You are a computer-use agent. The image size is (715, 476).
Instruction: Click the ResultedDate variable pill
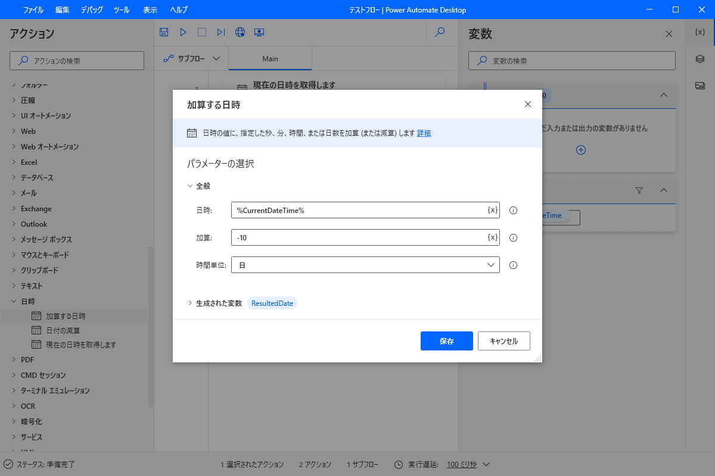click(x=272, y=302)
